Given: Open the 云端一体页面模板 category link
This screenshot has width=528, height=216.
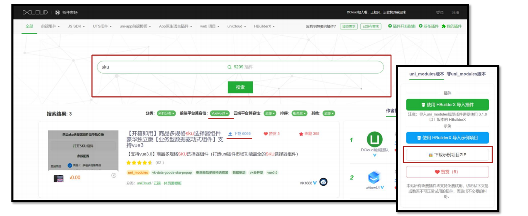Looking at the screenshot, I should tap(168, 183).
